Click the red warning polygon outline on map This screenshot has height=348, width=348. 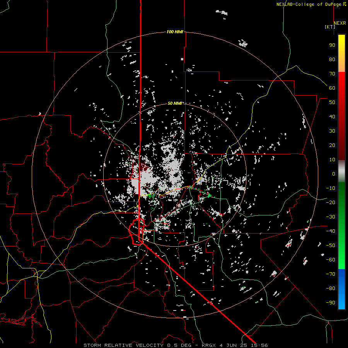[136, 232]
